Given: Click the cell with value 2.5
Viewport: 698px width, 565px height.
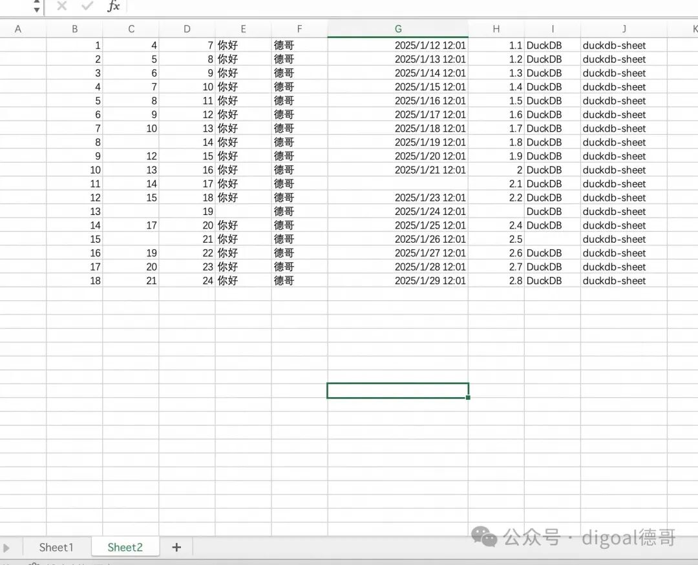Looking at the screenshot, I should (x=496, y=240).
